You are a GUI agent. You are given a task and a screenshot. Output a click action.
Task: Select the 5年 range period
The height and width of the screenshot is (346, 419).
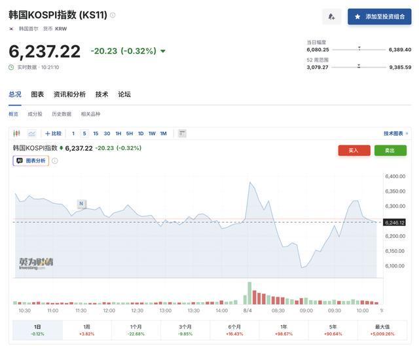pos(333,330)
